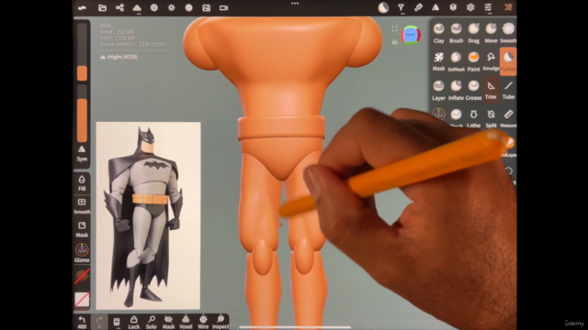The image size is (588, 330).
Task: Select the Trim tool
Action: [491, 90]
